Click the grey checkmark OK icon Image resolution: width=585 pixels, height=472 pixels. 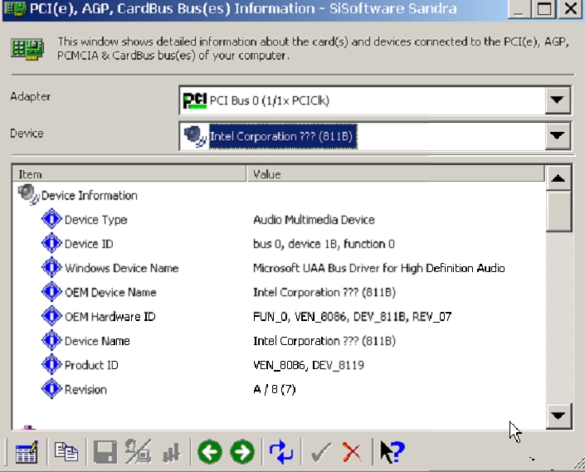(320, 452)
